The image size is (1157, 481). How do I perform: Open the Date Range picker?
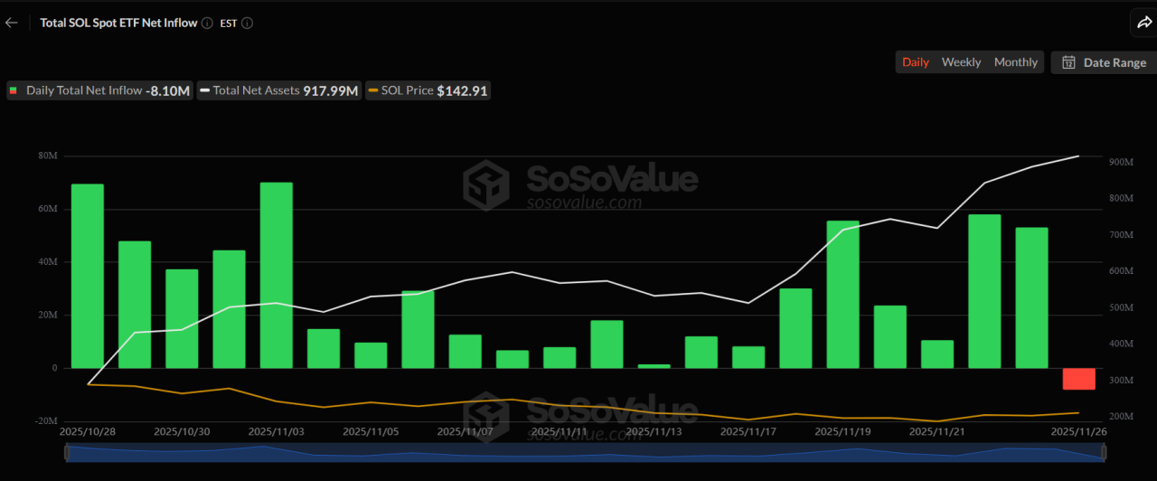1103,62
